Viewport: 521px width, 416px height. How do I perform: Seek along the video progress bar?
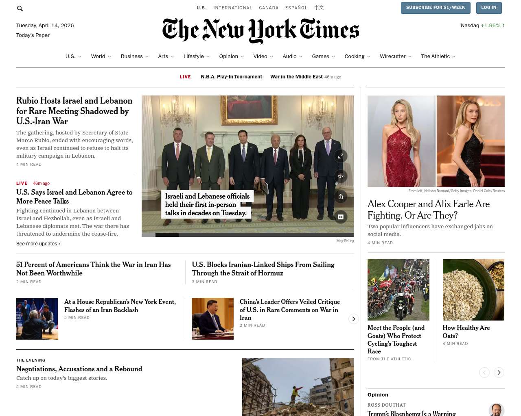[x=248, y=235]
